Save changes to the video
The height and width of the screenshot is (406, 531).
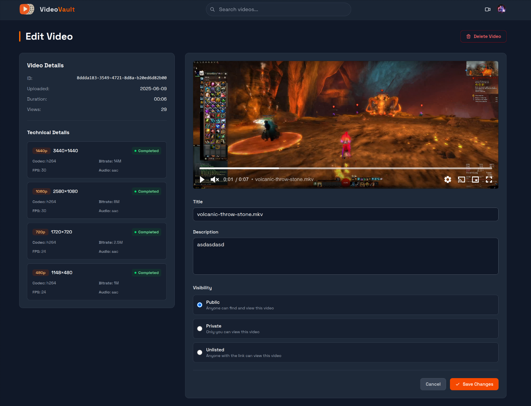click(x=474, y=384)
